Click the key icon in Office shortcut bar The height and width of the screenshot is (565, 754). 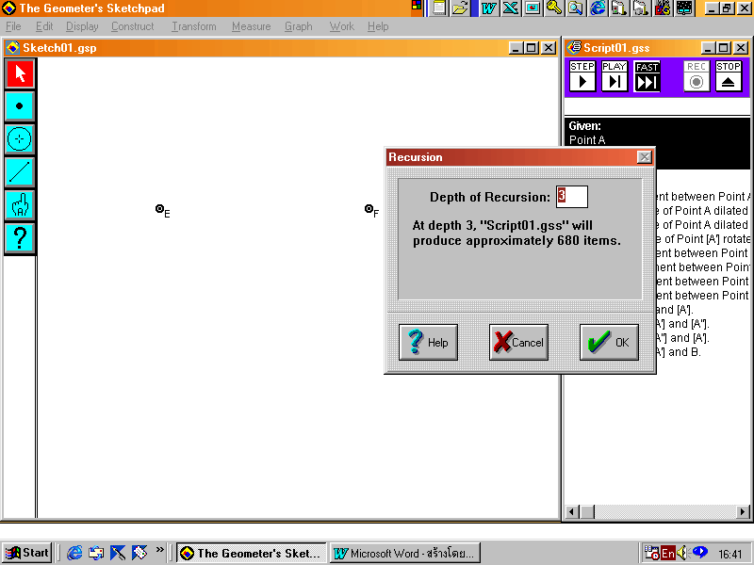pyautogui.click(x=554, y=8)
